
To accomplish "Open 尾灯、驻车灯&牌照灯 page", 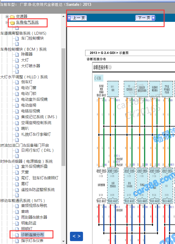I will (x=40, y=178).
